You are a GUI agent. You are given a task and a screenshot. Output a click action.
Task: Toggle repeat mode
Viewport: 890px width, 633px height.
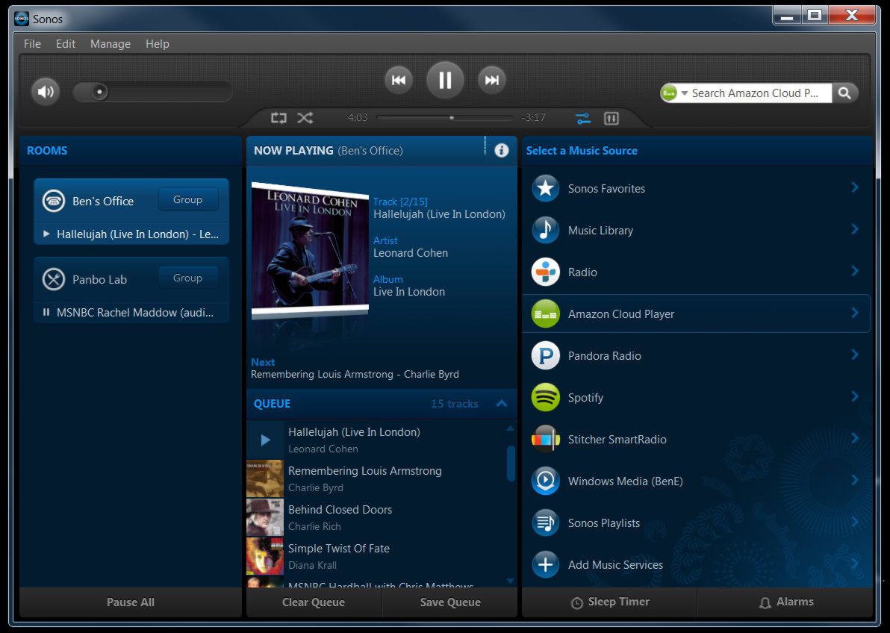point(278,117)
